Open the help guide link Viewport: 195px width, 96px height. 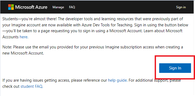coord(118,80)
